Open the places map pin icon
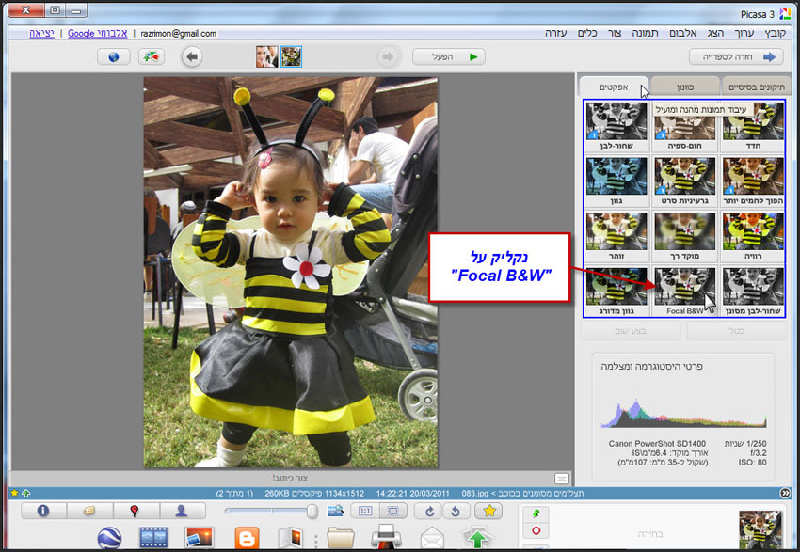The image size is (800, 552). click(x=135, y=511)
